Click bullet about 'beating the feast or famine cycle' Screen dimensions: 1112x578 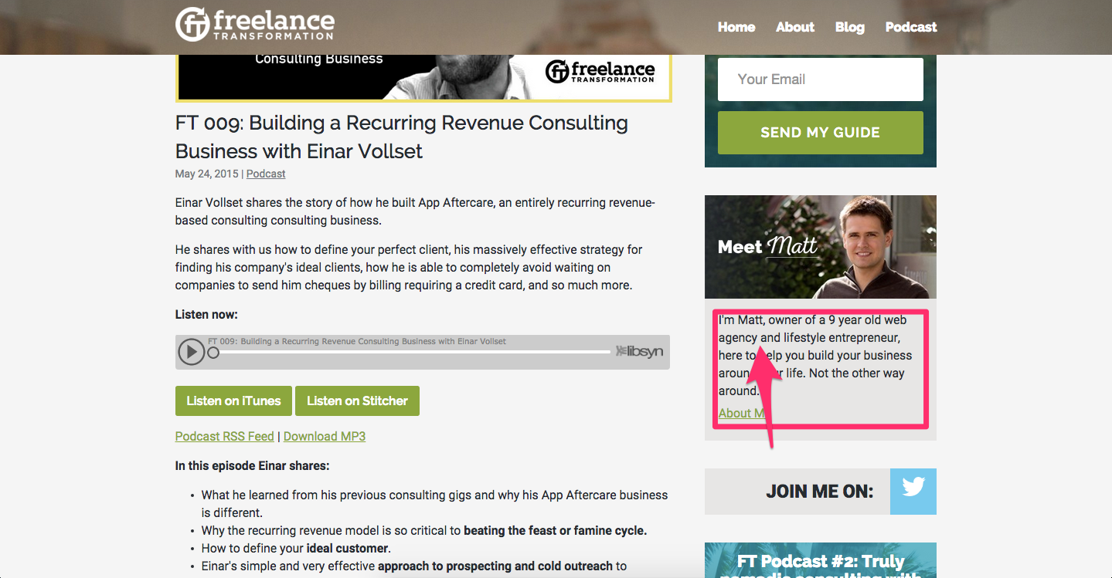424,531
